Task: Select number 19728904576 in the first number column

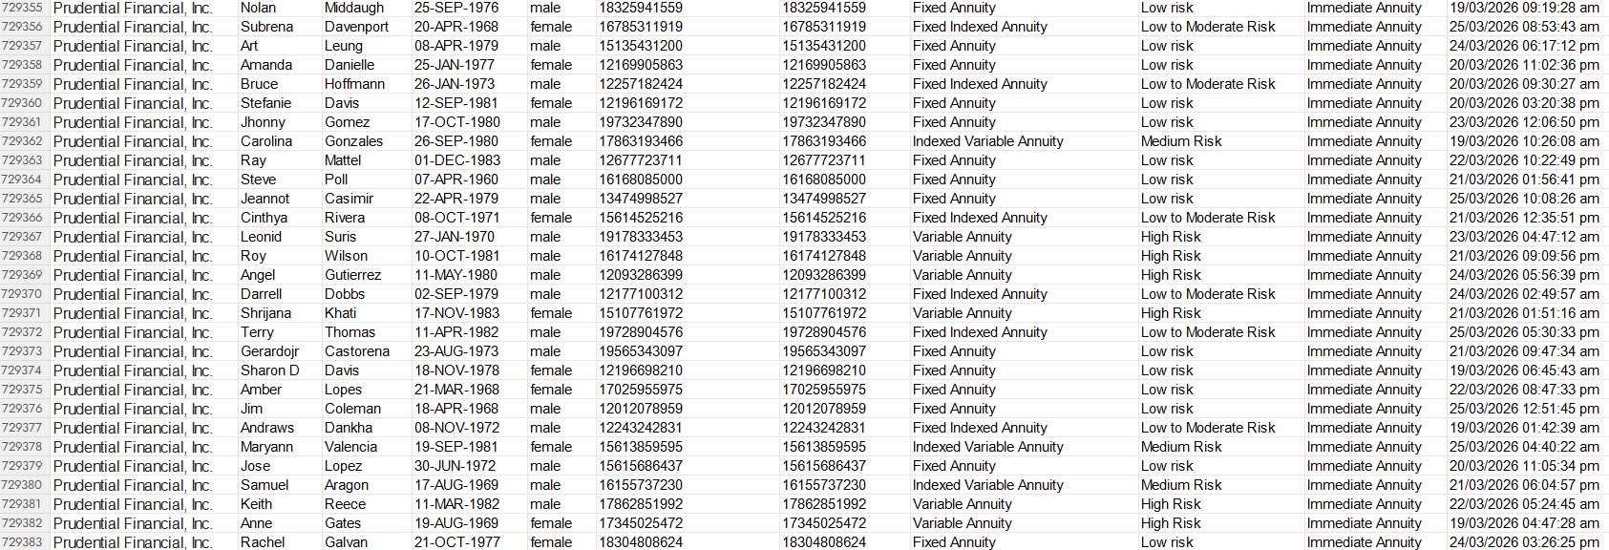Action: [x=641, y=332]
